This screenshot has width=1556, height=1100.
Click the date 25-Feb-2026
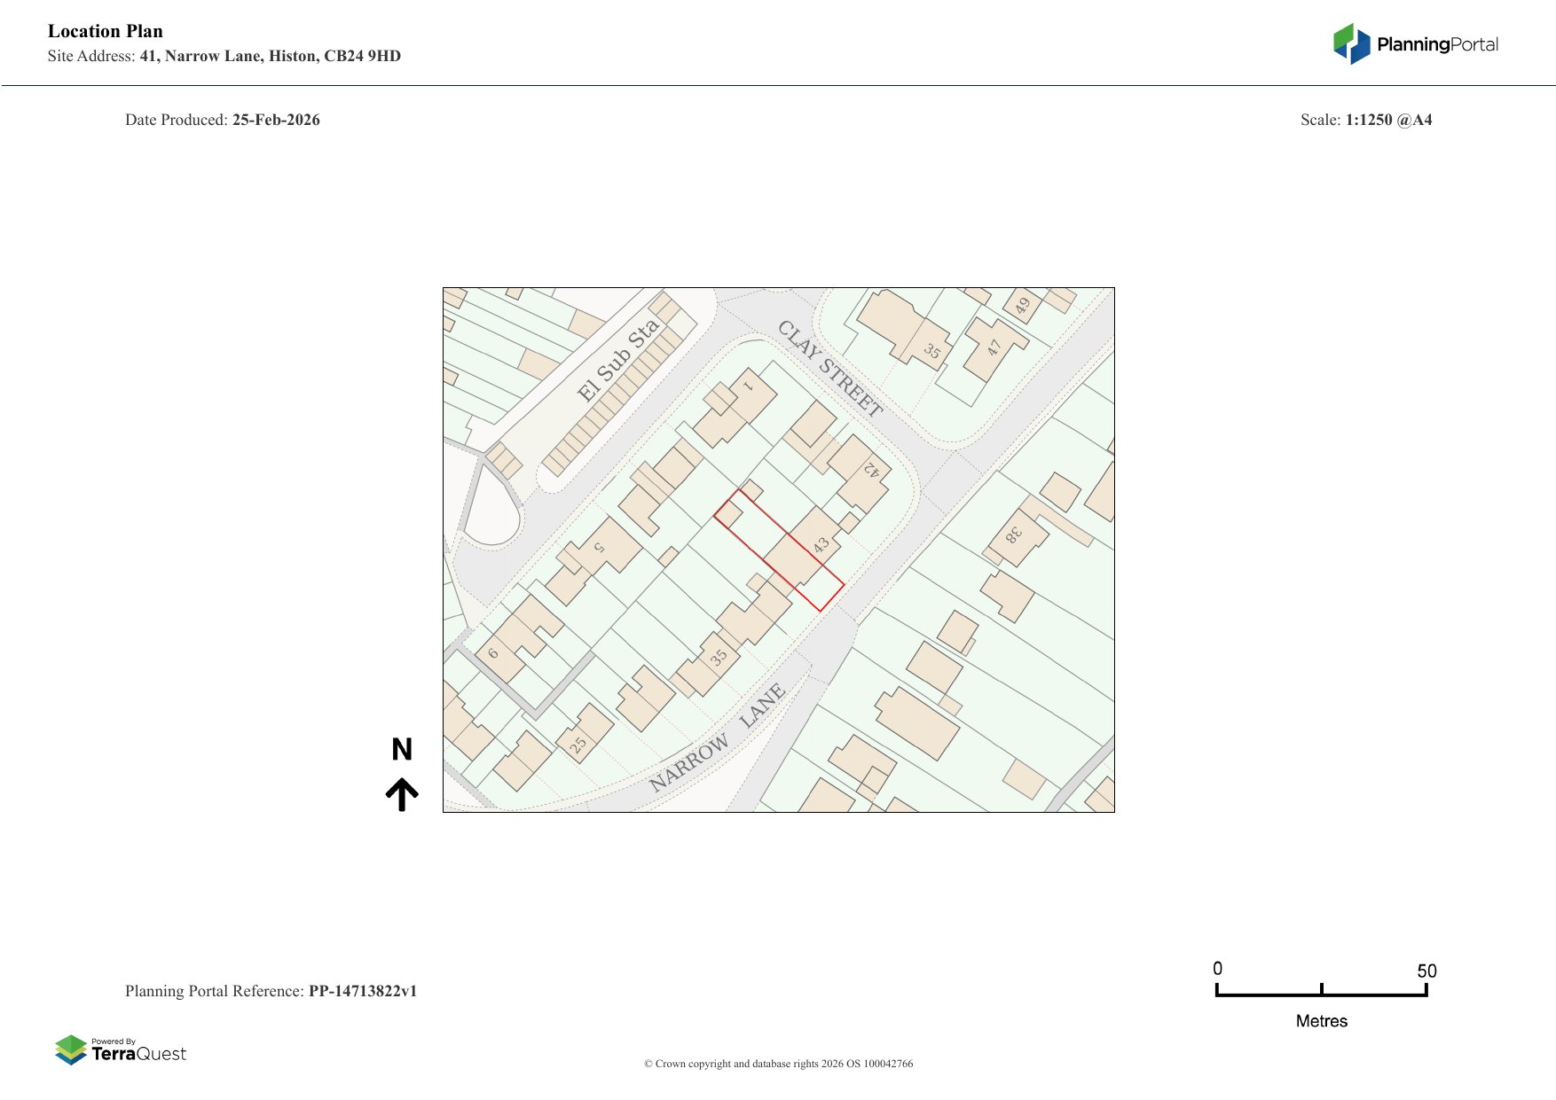pos(276,120)
